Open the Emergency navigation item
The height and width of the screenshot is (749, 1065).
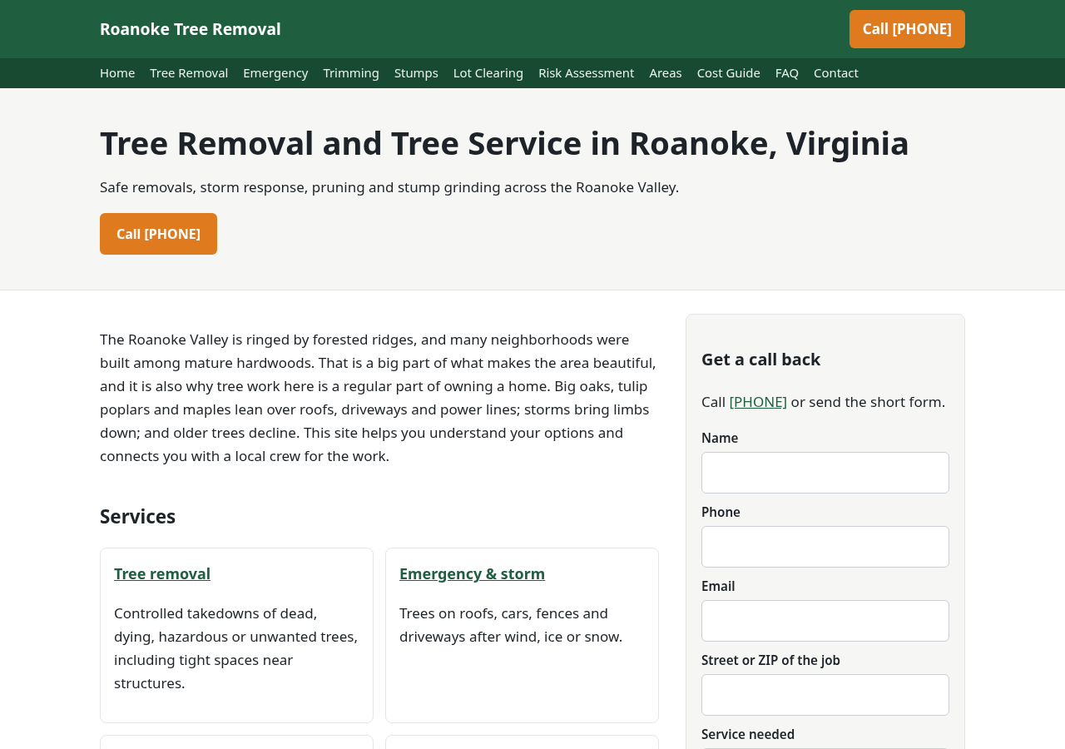(x=275, y=73)
